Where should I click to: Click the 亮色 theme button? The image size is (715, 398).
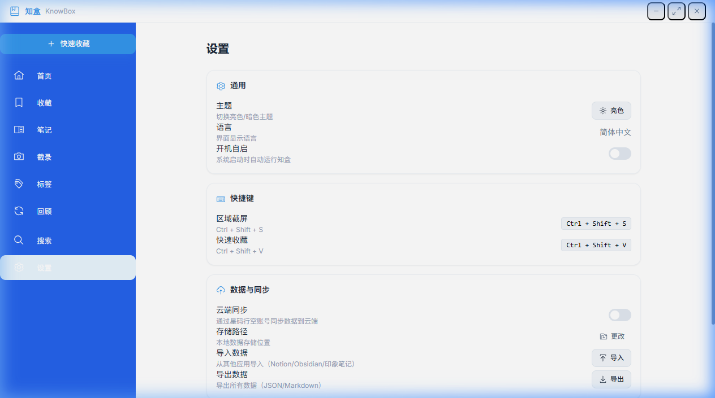[x=611, y=111]
